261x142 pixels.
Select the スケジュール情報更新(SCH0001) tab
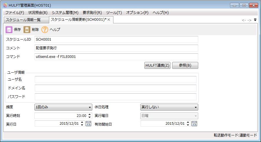point(81,20)
